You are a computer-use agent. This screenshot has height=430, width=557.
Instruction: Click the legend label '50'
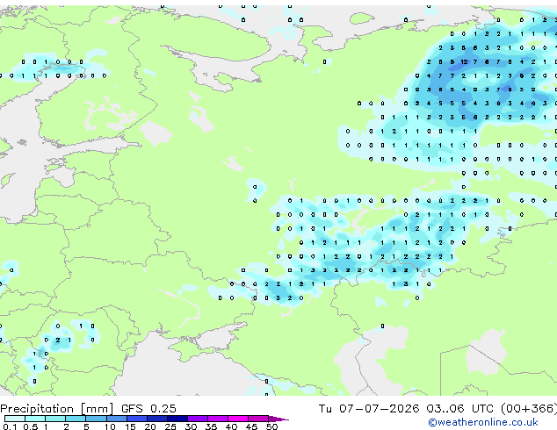[271, 426]
